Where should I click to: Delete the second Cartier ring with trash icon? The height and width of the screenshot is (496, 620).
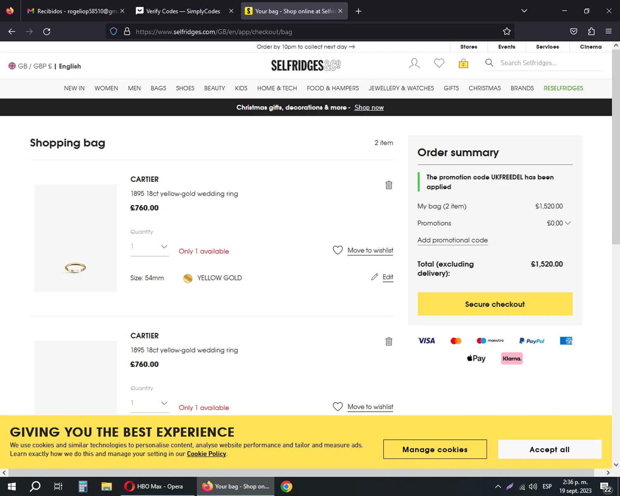tap(389, 341)
